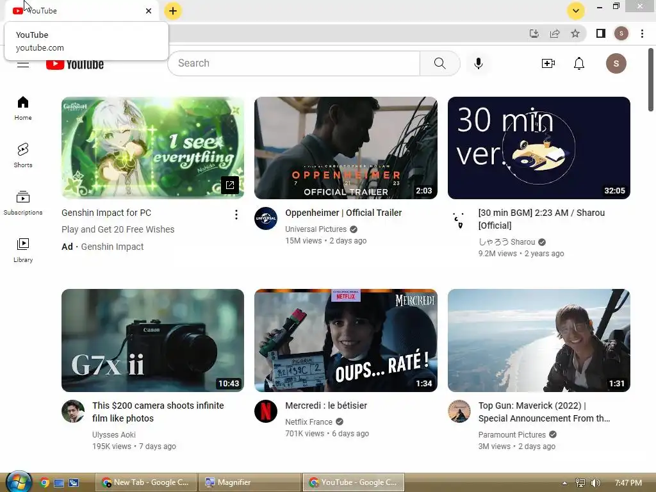Click the network icon in system tray

tap(580, 483)
